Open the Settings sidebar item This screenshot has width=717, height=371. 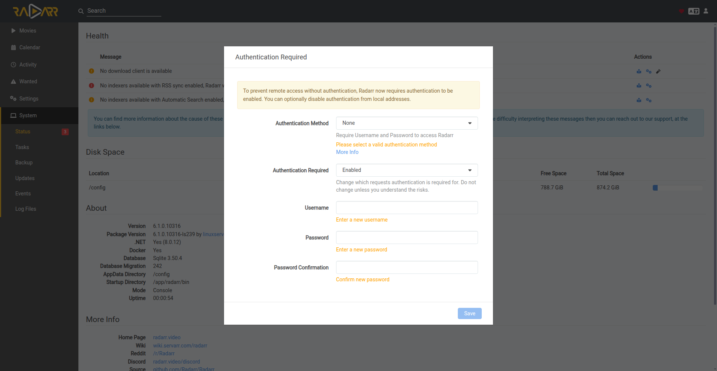(x=29, y=99)
